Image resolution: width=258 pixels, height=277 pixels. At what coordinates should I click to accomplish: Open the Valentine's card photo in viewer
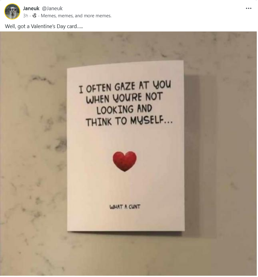pos(128,153)
